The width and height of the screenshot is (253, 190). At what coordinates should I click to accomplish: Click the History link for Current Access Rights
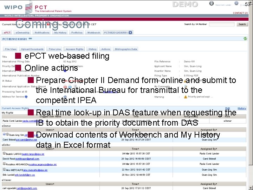242,108
